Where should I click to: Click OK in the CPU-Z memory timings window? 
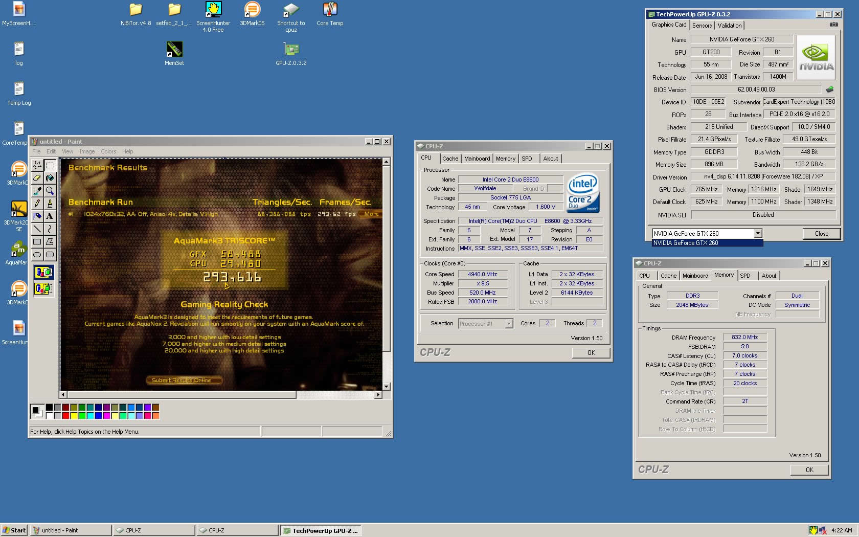[809, 470]
